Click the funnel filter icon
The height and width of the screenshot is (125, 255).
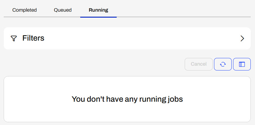(x=14, y=39)
